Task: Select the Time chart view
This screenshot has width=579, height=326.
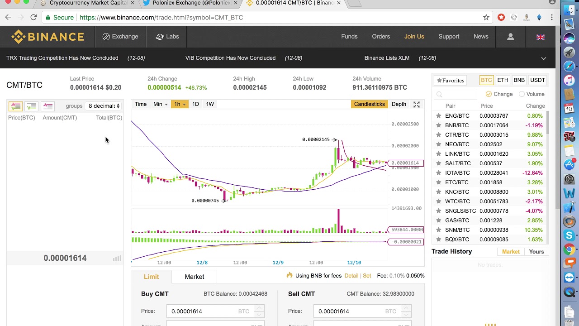Action: pyautogui.click(x=141, y=104)
